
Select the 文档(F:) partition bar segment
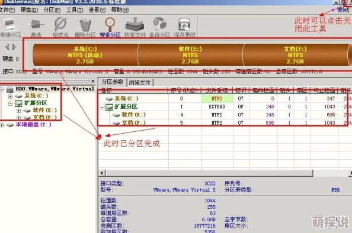point(295,55)
